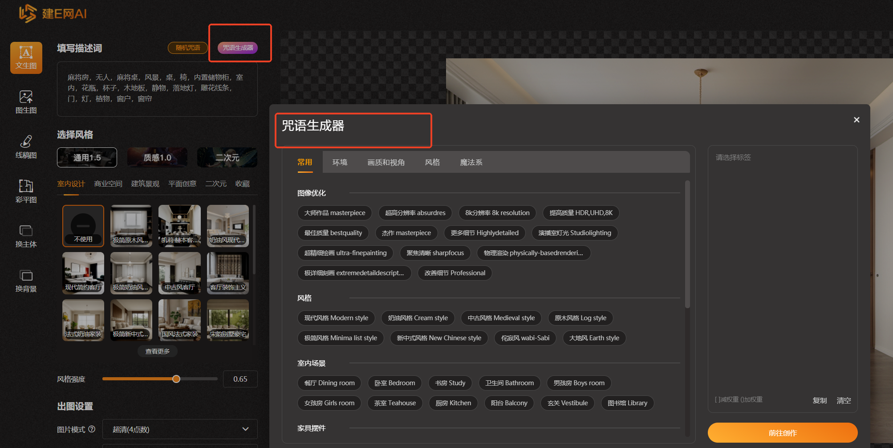Click the 风格强度 slider handle
This screenshot has height=448, width=893.
point(176,379)
